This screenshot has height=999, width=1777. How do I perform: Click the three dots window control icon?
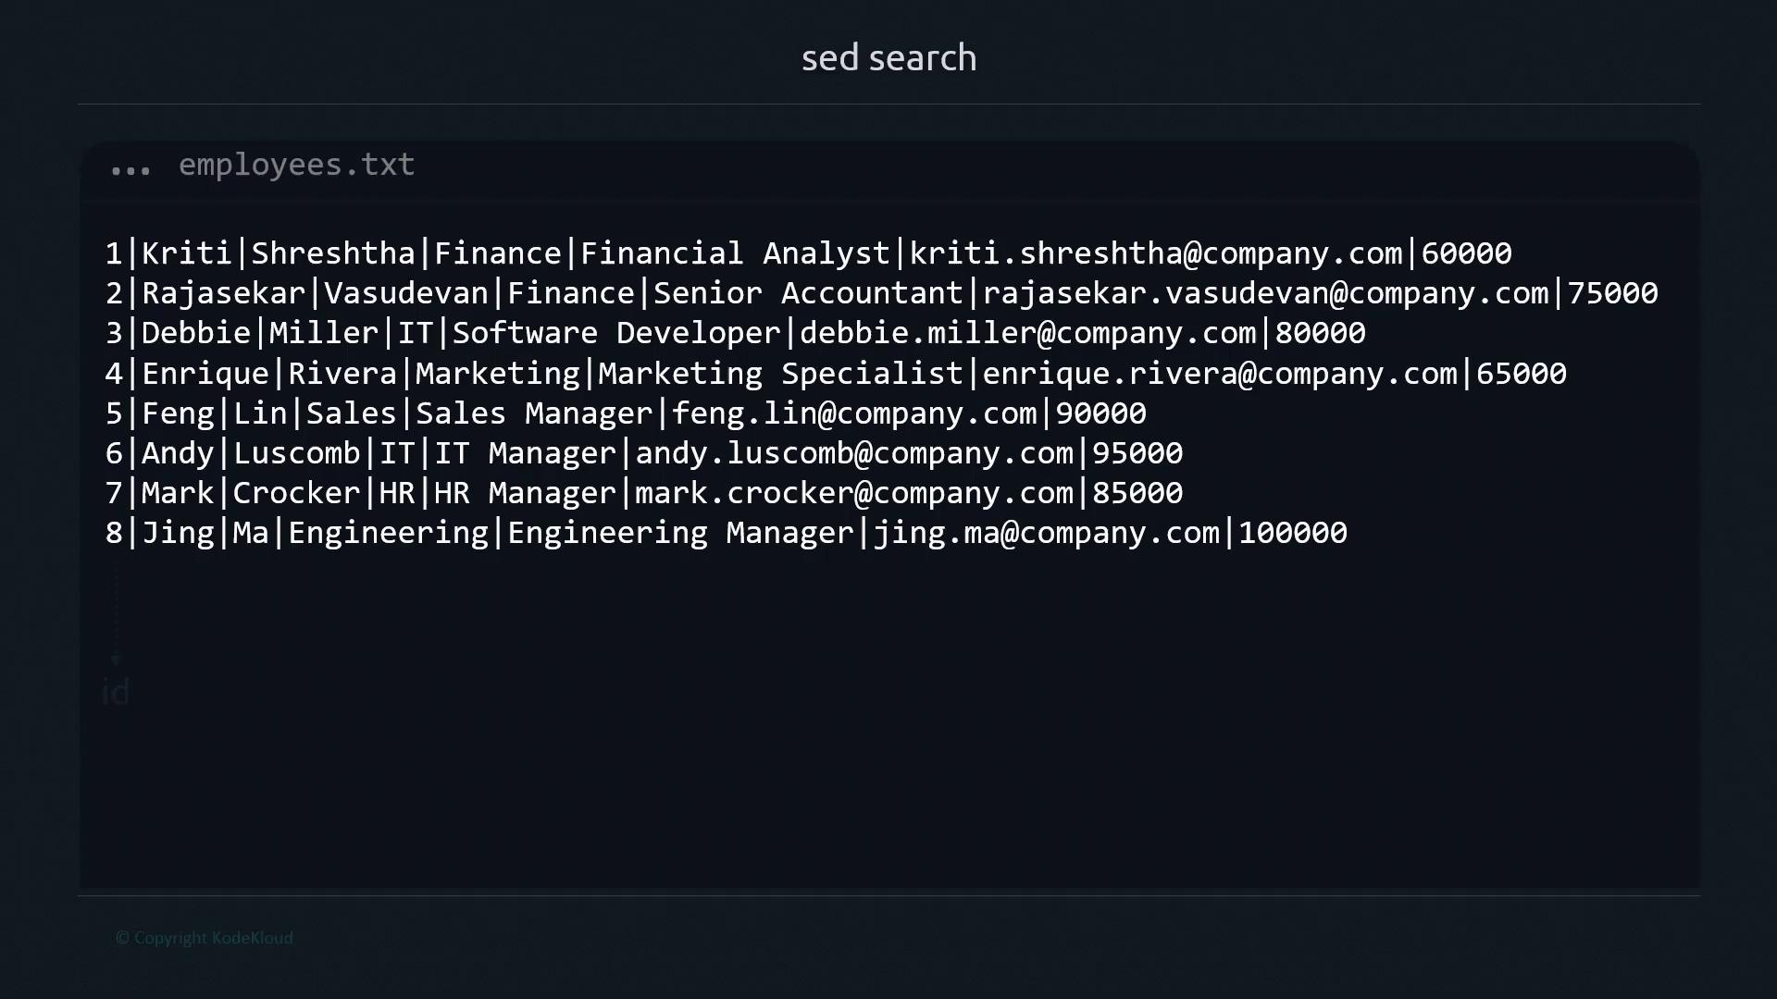[130, 170]
